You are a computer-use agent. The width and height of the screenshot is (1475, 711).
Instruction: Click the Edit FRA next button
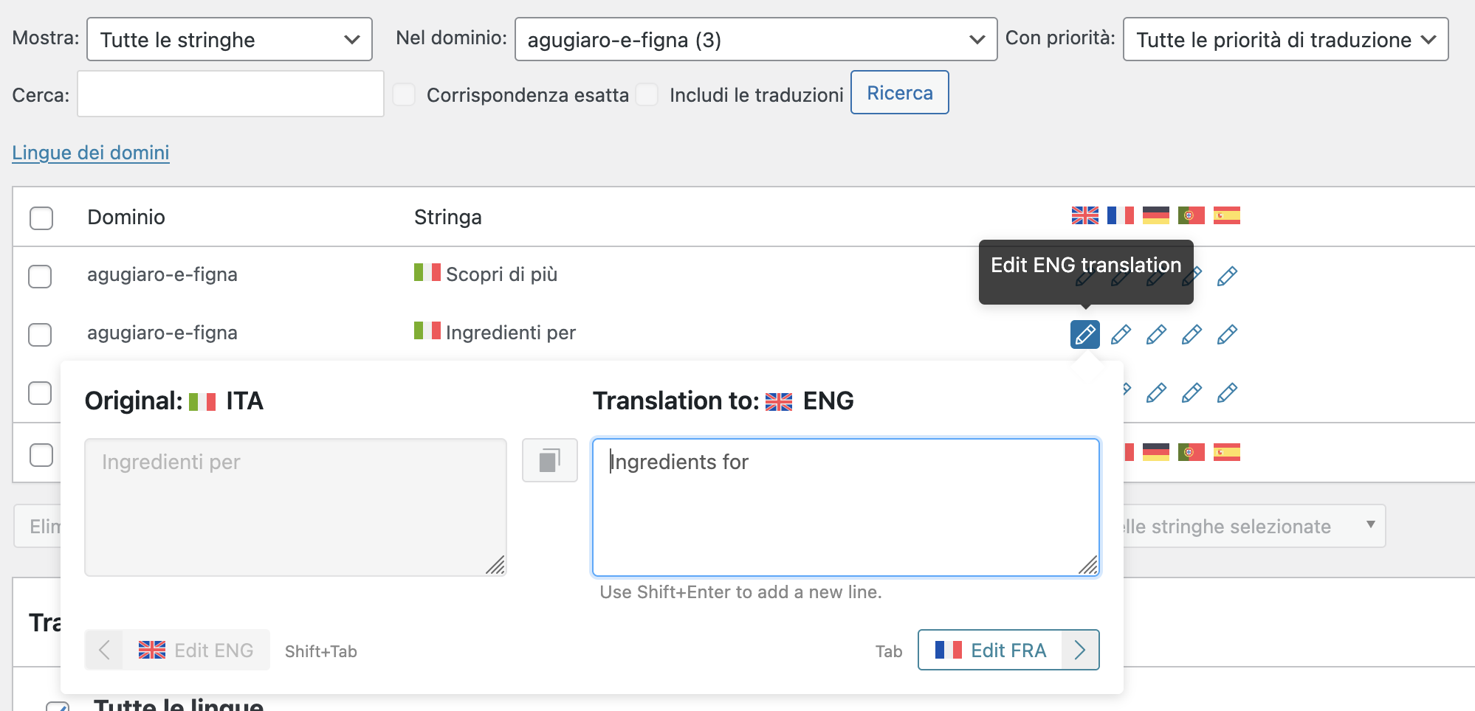(x=1008, y=650)
